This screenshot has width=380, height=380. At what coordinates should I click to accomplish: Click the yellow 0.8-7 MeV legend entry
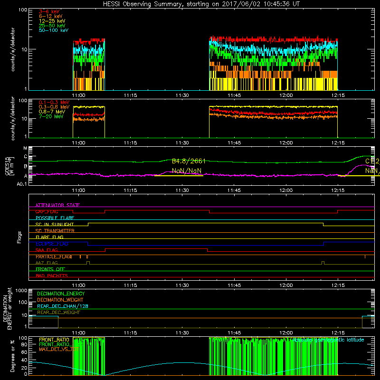[x=52, y=112]
